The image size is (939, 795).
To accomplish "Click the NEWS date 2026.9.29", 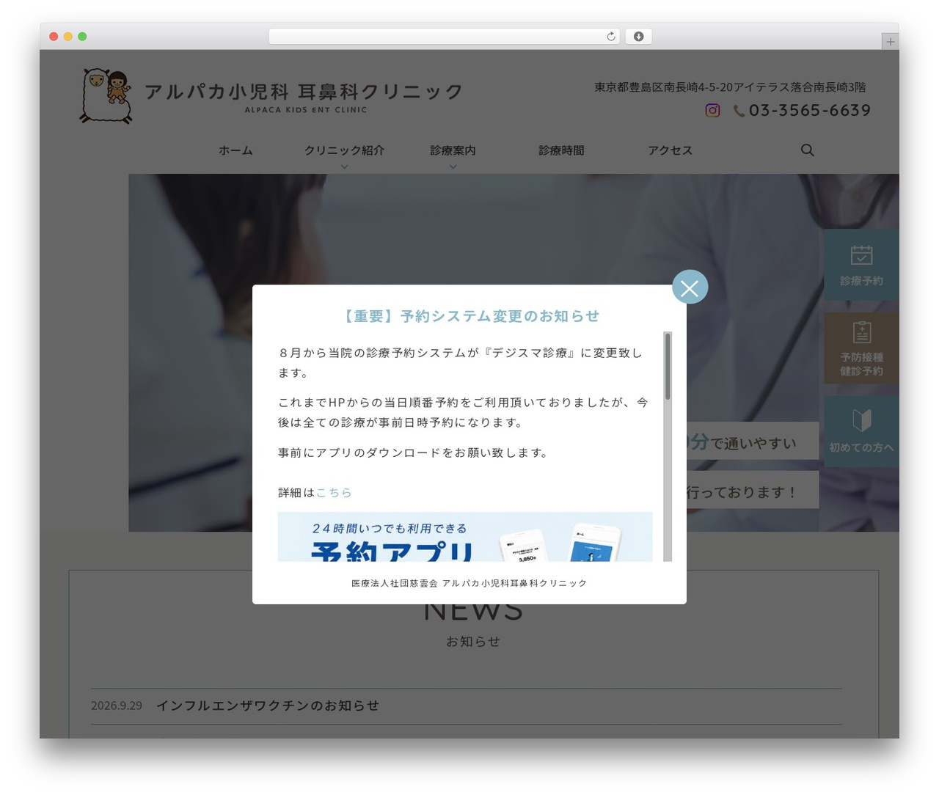I will [x=117, y=706].
